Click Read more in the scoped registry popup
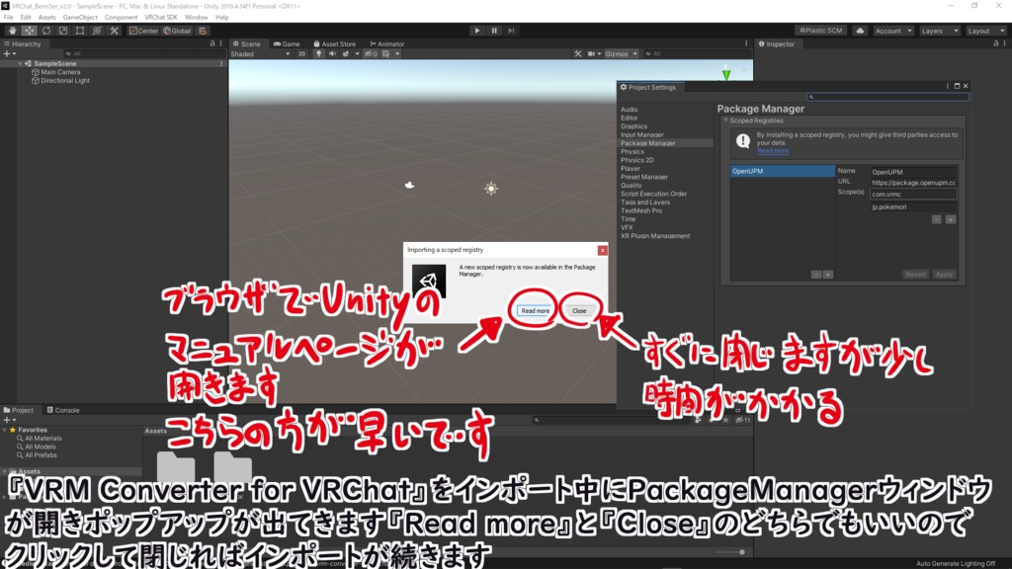Viewport: 1012px width, 569px height. [535, 310]
